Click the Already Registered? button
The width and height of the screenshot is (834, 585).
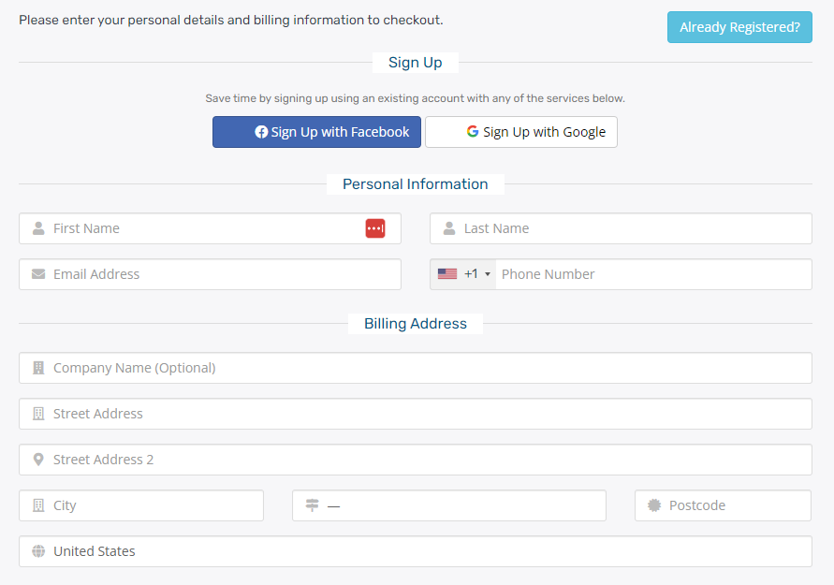coord(739,27)
